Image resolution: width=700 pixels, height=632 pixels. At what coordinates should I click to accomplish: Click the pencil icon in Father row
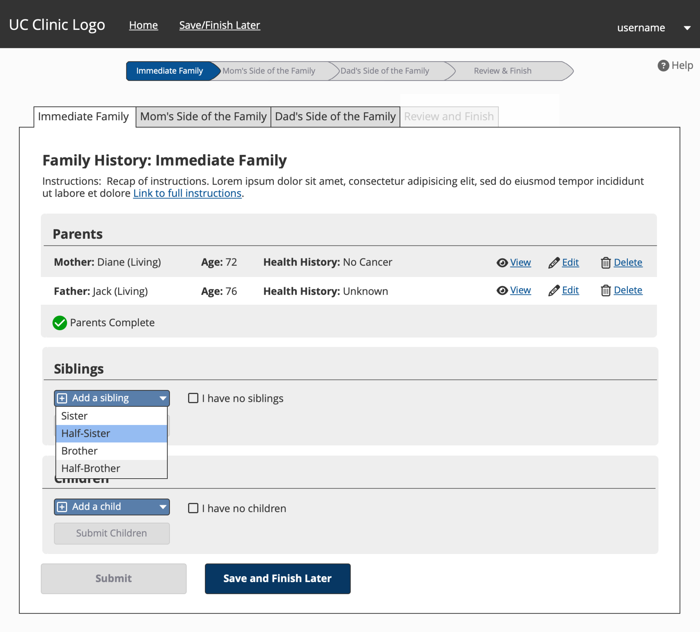point(554,290)
